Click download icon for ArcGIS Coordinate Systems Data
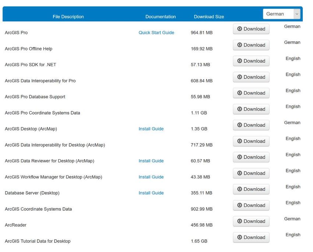Image resolution: width=313 pixels, height=252 pixels. pyautogui.click(x=240, y=206)
